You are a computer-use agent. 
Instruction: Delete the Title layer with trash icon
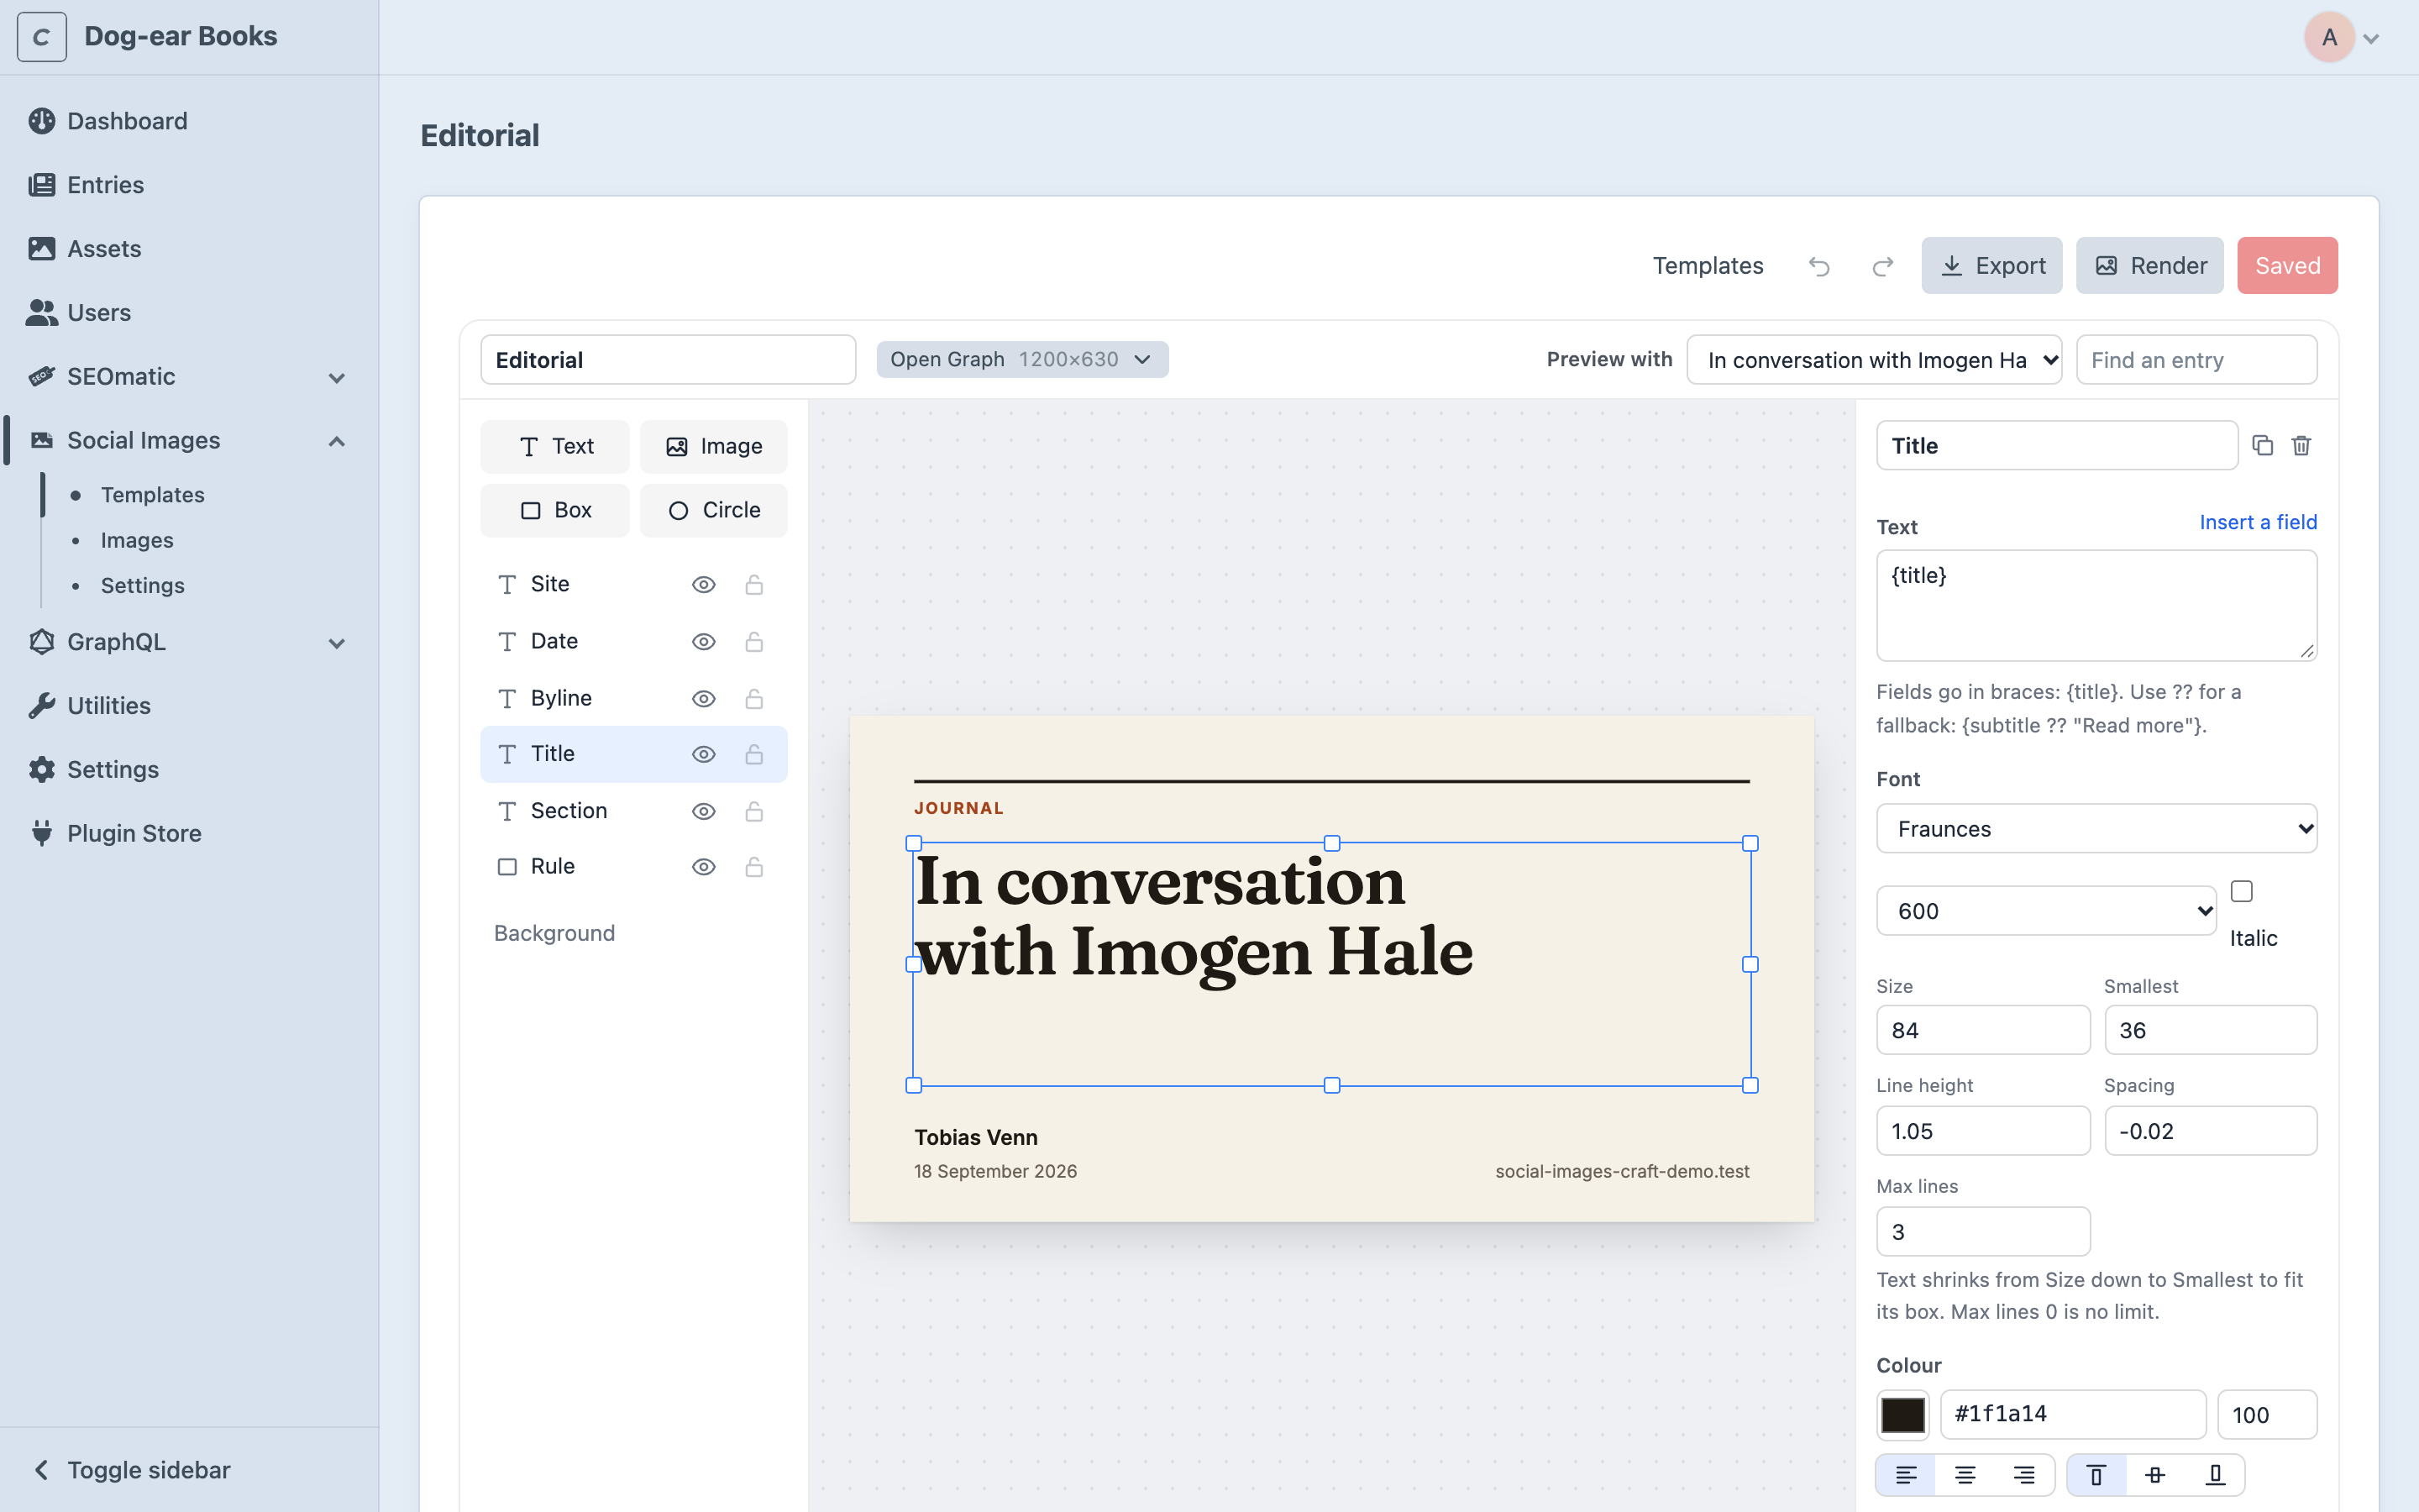pos(2301,446)
